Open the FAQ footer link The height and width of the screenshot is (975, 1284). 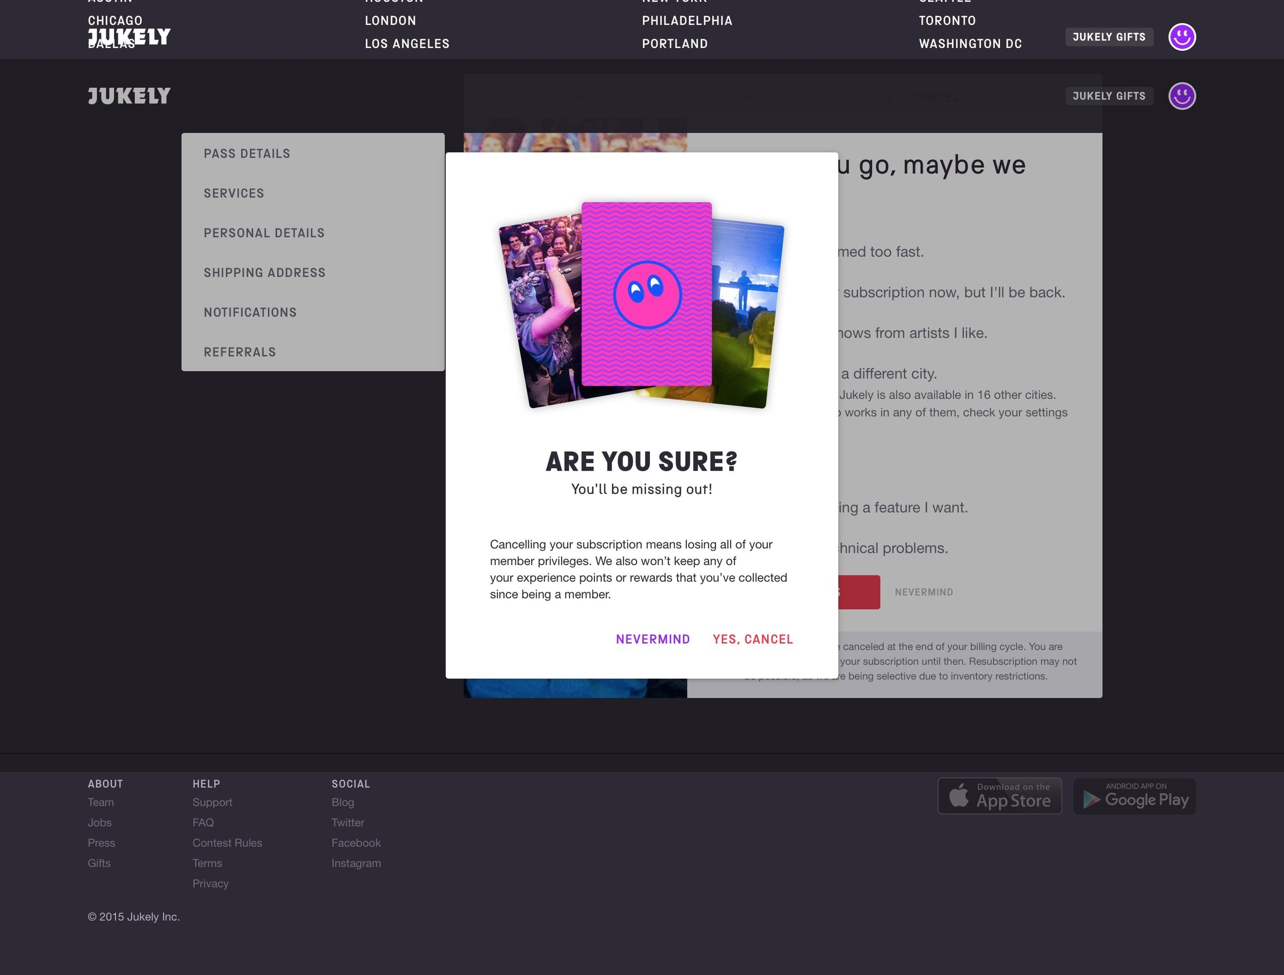203,823
